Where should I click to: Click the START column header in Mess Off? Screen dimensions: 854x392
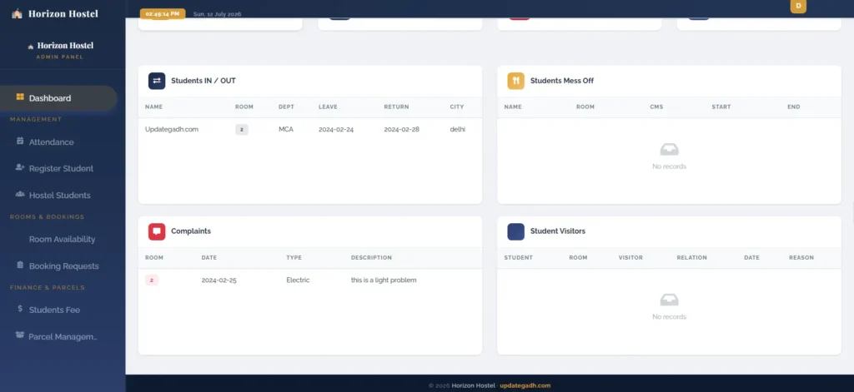click(x=721, y=107)
